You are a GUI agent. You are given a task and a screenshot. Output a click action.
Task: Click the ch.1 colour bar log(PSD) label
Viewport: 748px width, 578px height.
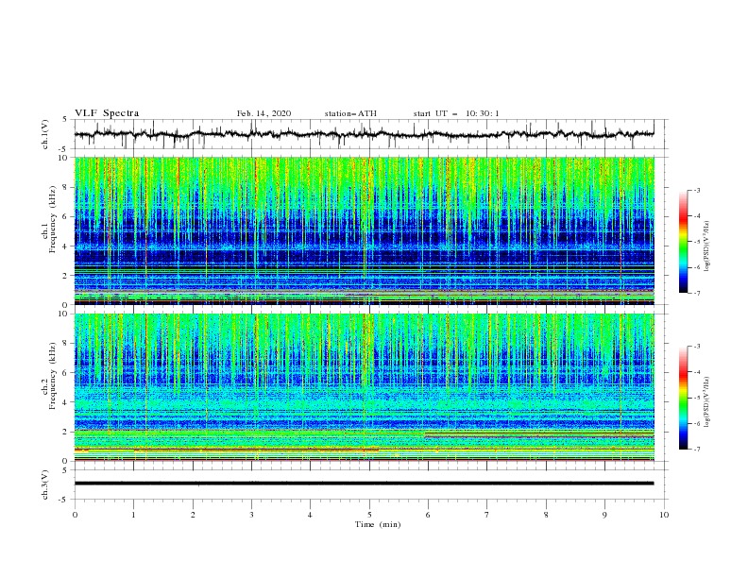707,246
